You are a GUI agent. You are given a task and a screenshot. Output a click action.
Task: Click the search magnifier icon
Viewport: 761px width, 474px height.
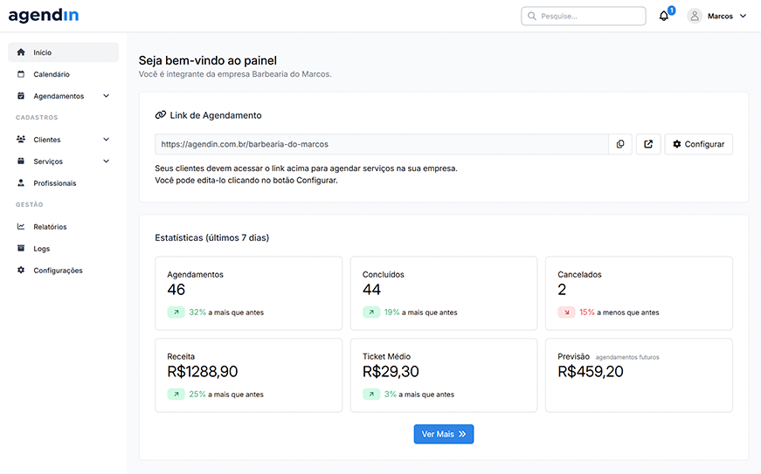tap(532, 16)
